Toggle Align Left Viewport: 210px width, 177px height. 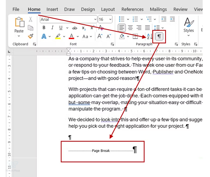pyautogui.click(x=122, y=28)
